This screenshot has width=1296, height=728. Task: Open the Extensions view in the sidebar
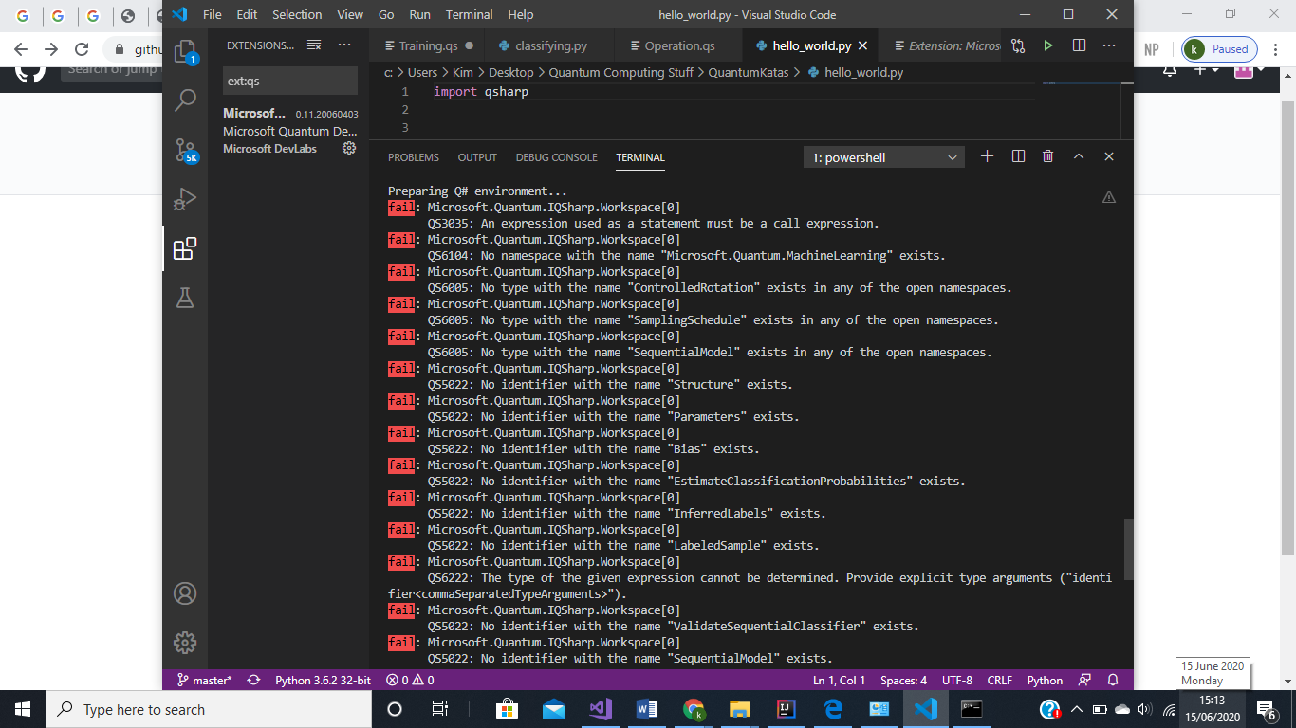point(184,249)
